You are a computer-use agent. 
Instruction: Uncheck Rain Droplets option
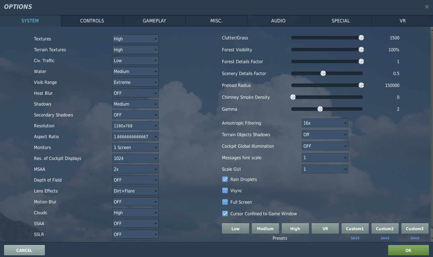[x=225, y=179]
